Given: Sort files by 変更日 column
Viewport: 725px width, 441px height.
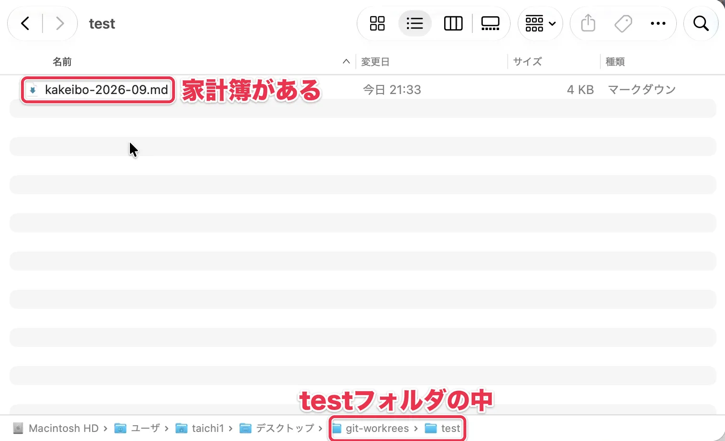Looking at the screenshot, I should (375, 62).
